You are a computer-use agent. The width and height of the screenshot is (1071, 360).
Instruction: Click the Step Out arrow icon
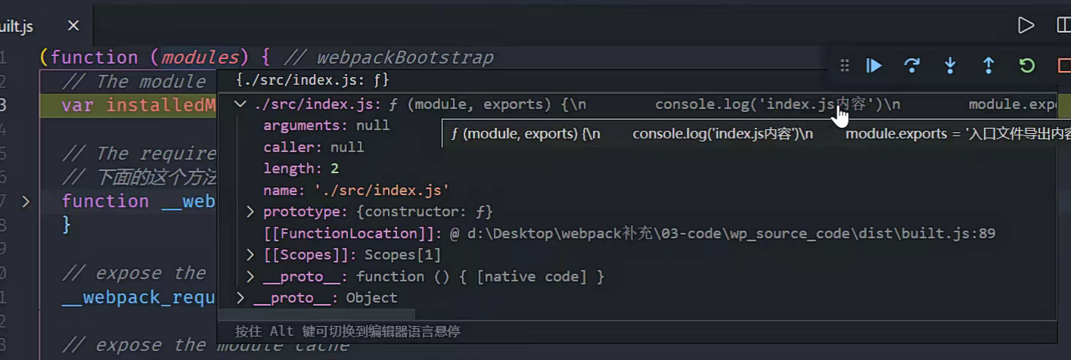coord(988,66)
